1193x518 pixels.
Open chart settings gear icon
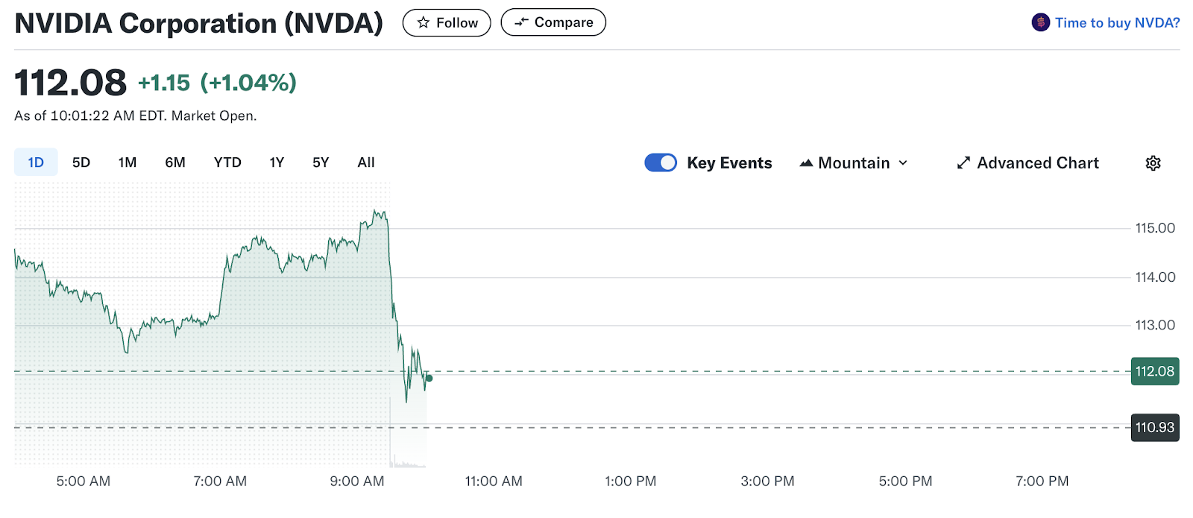pyautogui.click(x=1153, y=163)
